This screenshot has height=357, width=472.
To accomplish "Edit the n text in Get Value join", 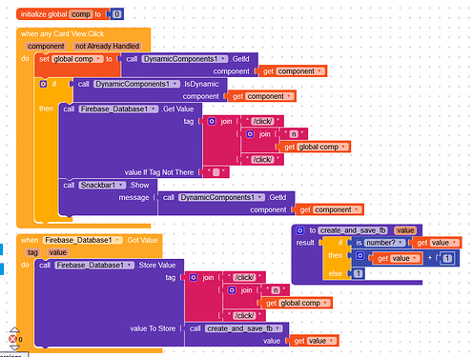I will tap(294, 134).
